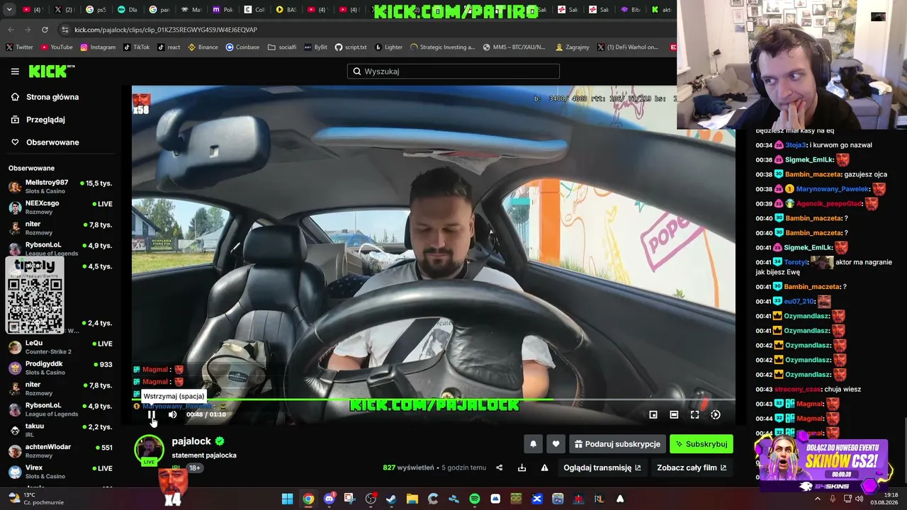Open the script.txt GitHub bookmark
Image resolution: width=907 pixels, height=510 pixels.
point(351,47)
